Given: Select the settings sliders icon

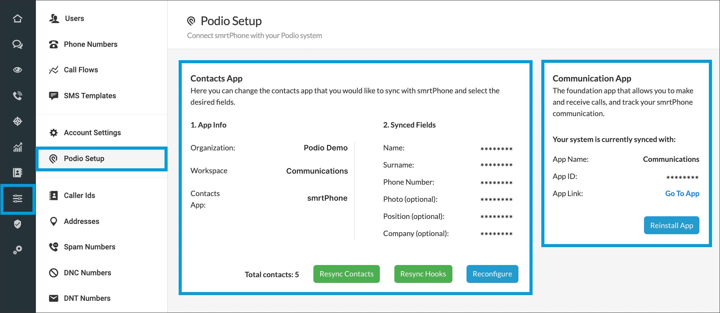Looking at the screenshot, I should (x=18, y=199).
